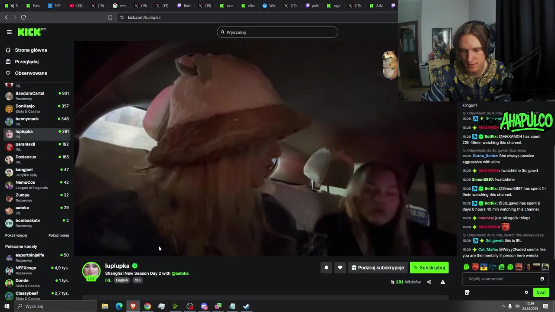Open site settings icon beside kick.com URL
The image size is (555, 312).
121,17
